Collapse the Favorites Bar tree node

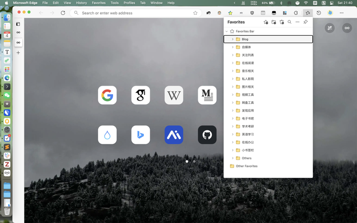227,31
